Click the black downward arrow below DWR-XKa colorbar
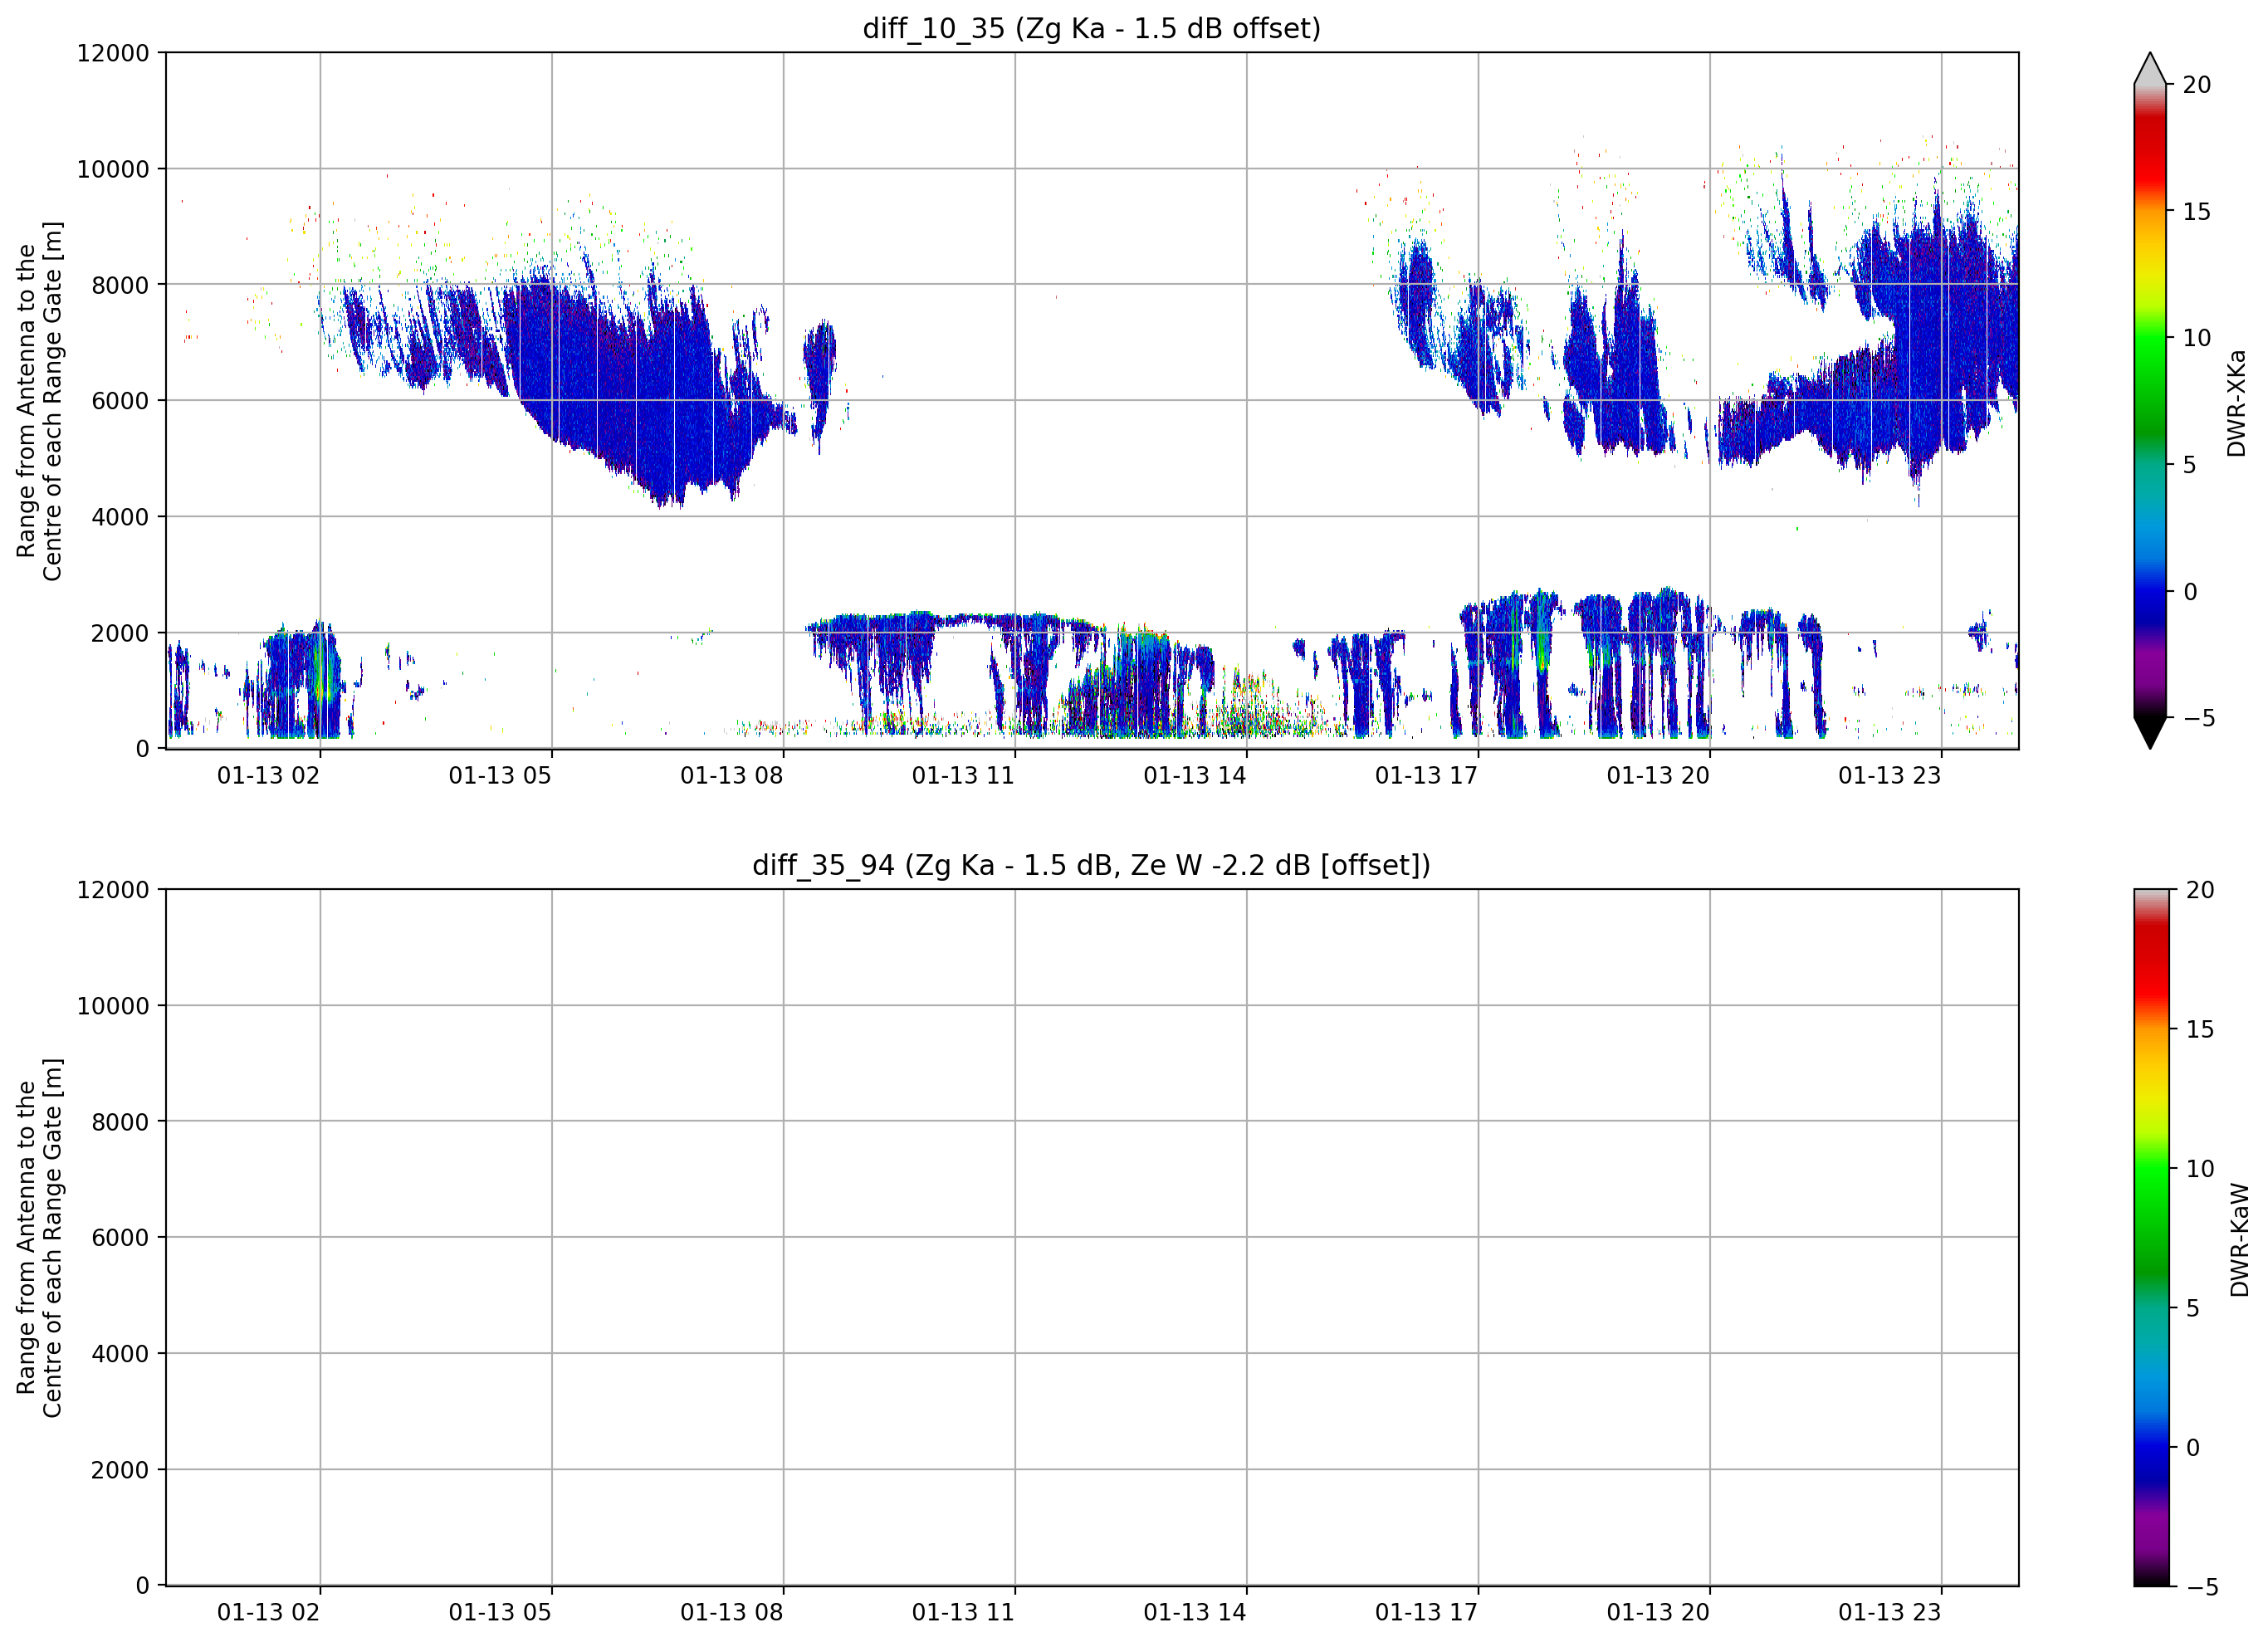 coord(2150,733)
